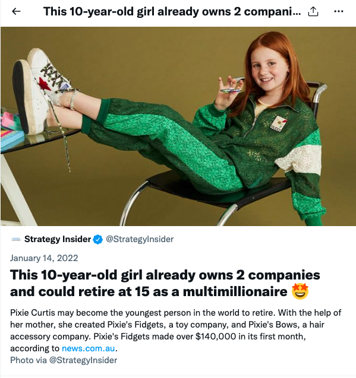This screenshot has height=378, width=356.
Task: Click the truncated page title in header
Action: pos(172,11)
